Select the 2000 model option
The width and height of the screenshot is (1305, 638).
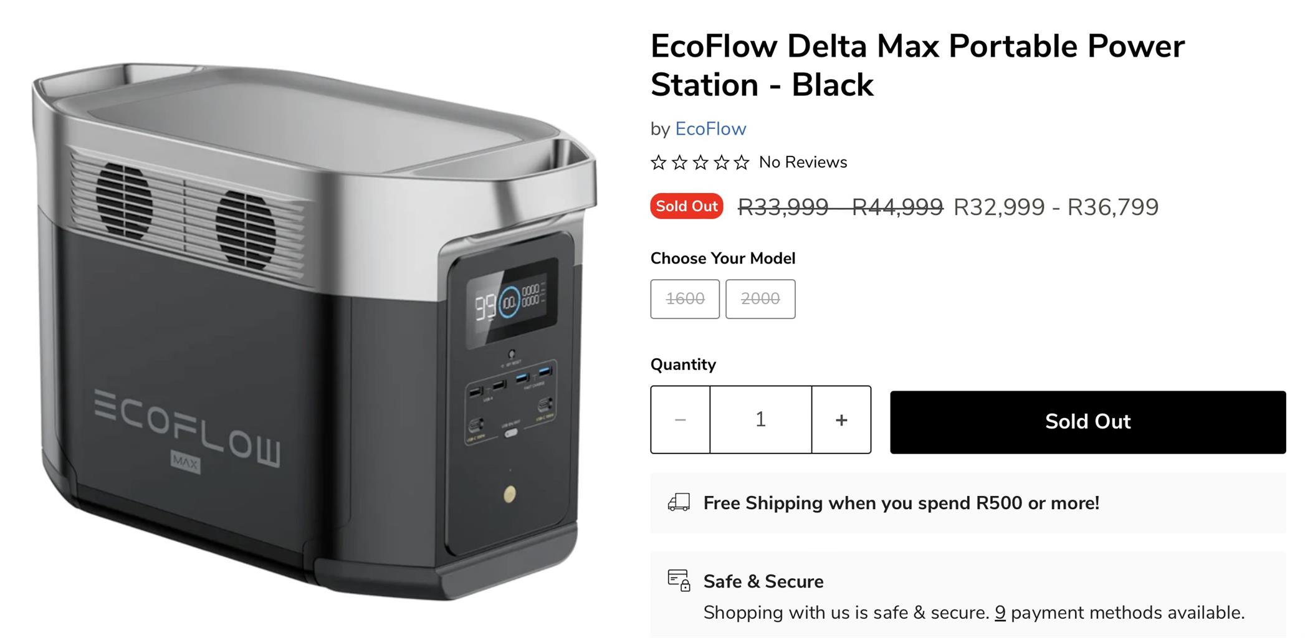760,299
